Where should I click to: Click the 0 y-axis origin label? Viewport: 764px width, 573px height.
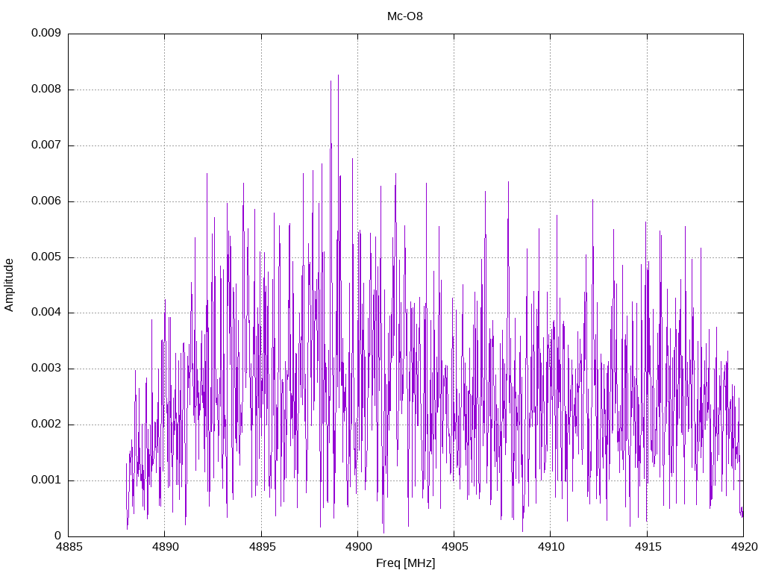pyautogui.click(x=58, y=536)
